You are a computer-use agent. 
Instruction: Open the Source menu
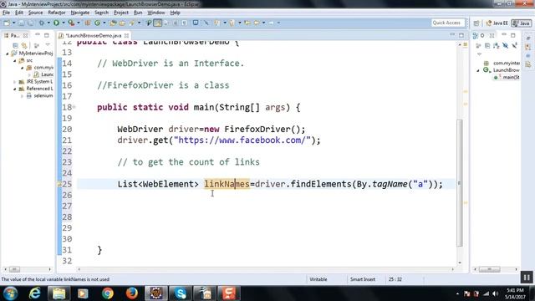pos(35,13)
